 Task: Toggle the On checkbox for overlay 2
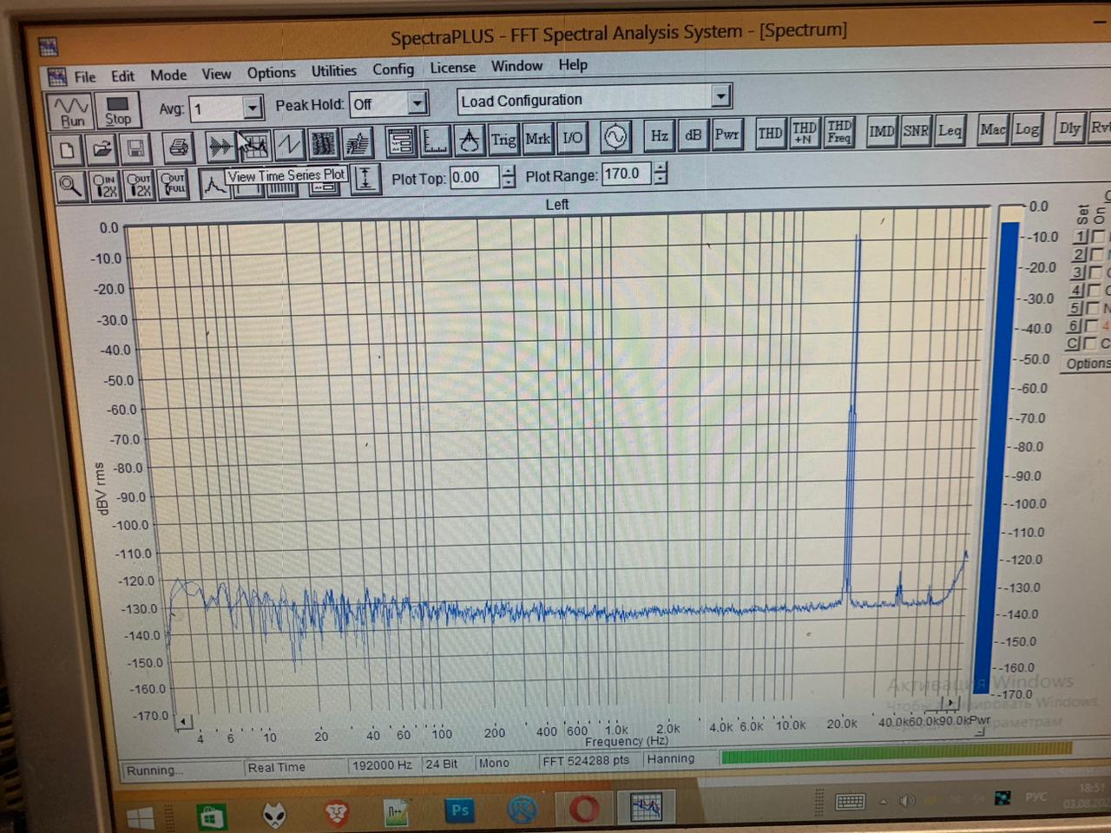point(1096,254)
